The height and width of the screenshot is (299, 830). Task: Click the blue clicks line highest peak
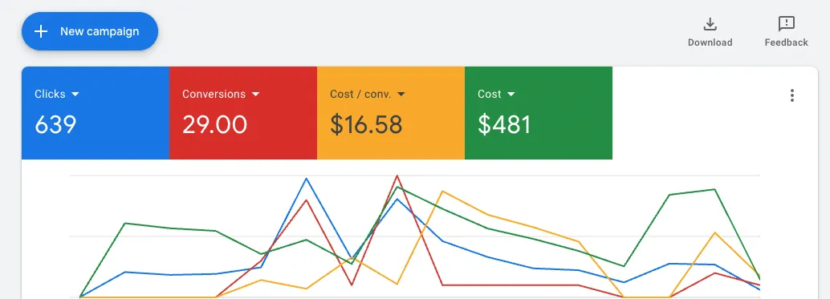[306, 179]
